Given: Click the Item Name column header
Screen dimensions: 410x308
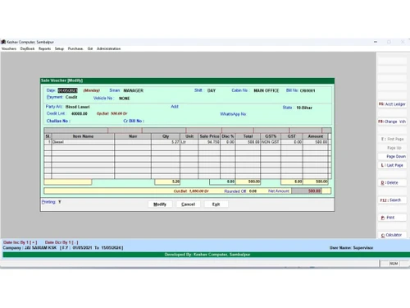Looking at the screenshot, I should click(x=83, y=136).
